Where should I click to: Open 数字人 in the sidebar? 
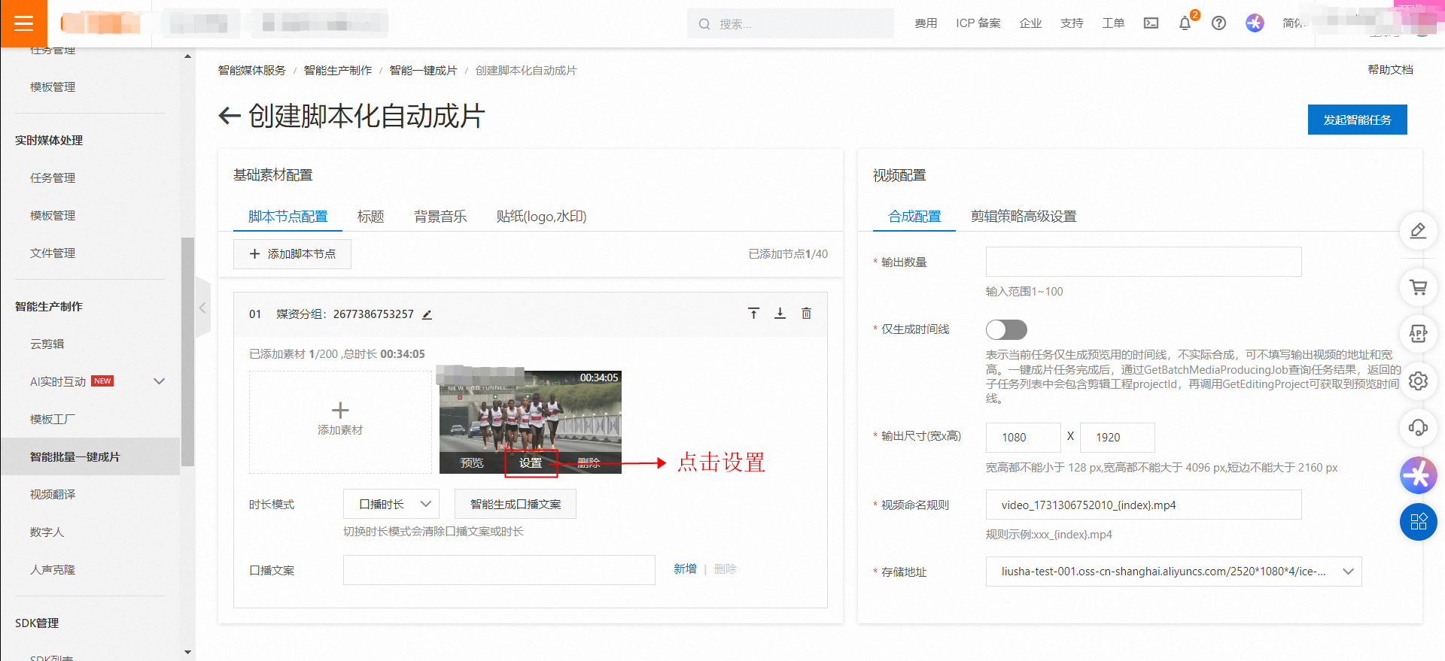(47, 532)
